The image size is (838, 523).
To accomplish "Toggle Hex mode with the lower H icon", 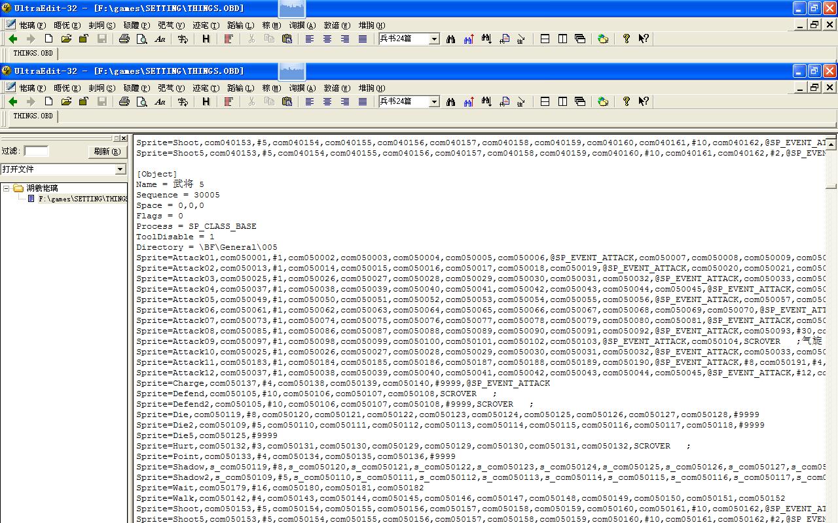I will click(206, 101).
